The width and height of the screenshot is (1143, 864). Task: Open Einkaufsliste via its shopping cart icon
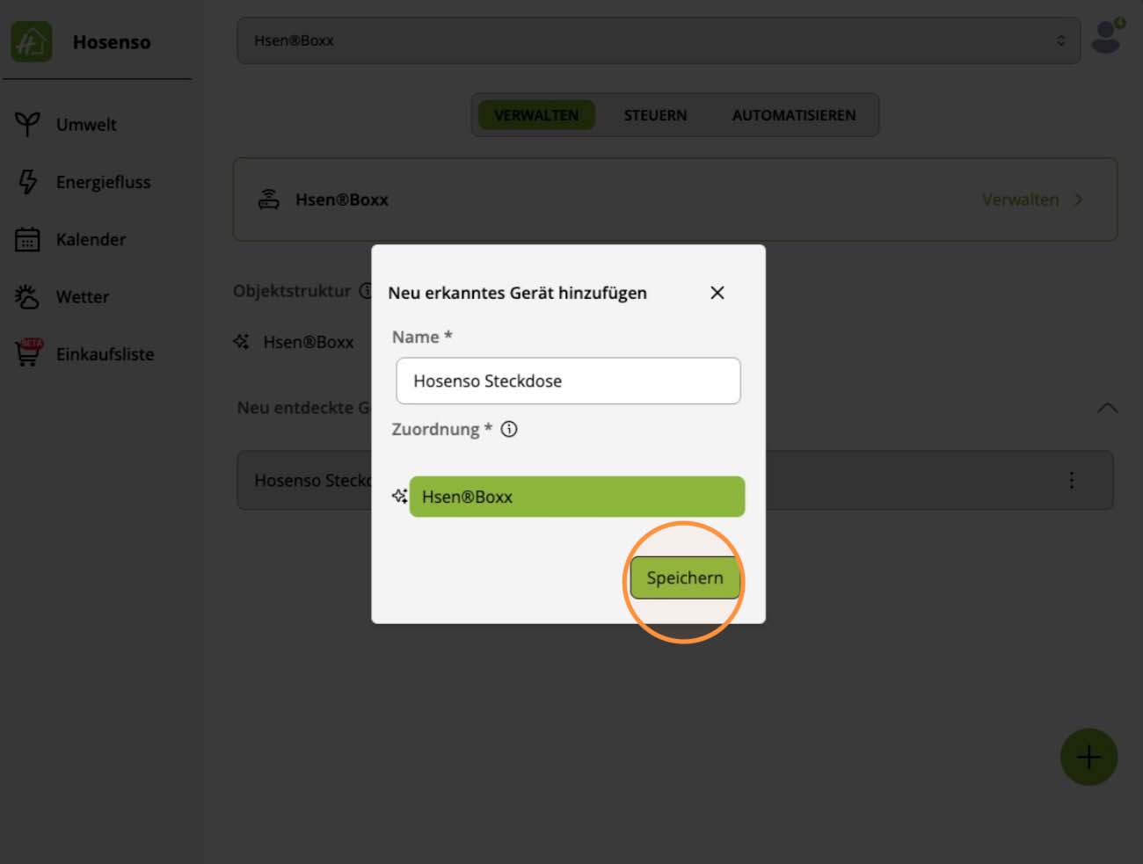coord(28,352)
